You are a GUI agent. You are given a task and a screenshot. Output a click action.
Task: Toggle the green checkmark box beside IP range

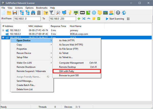[98, 19]
